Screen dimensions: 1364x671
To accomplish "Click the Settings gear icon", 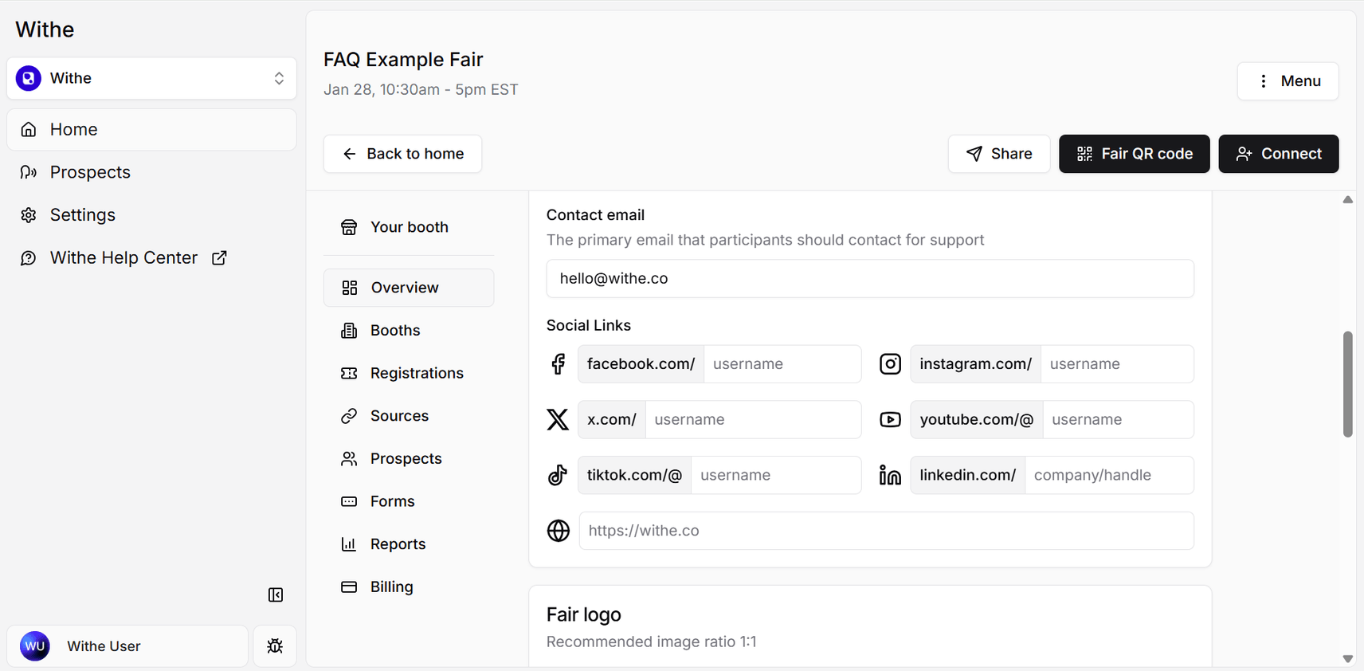I will coord(29,215).
